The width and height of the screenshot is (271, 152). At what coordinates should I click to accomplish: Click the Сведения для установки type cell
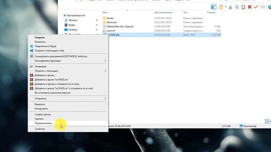(194, 30)
